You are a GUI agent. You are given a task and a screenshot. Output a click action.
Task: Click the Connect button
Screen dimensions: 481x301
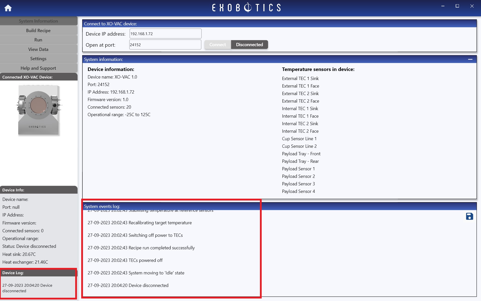pos(218,45)
